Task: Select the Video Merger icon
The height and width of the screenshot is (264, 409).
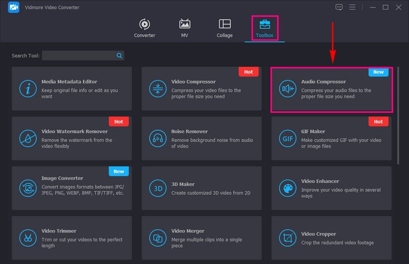Action: [x=157, y=237]
